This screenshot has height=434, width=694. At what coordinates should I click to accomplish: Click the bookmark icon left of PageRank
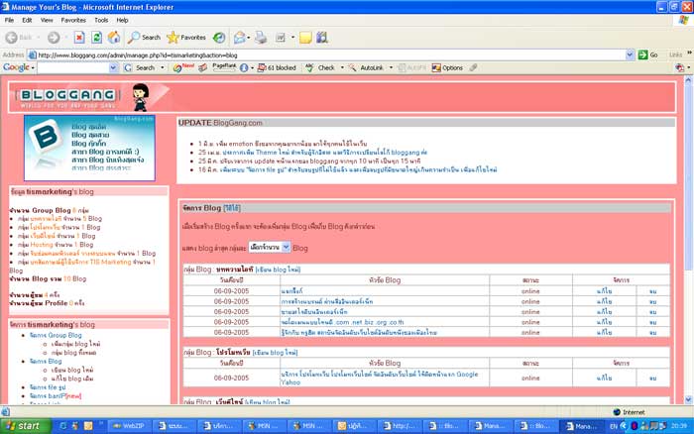click(x=202, y=67)
